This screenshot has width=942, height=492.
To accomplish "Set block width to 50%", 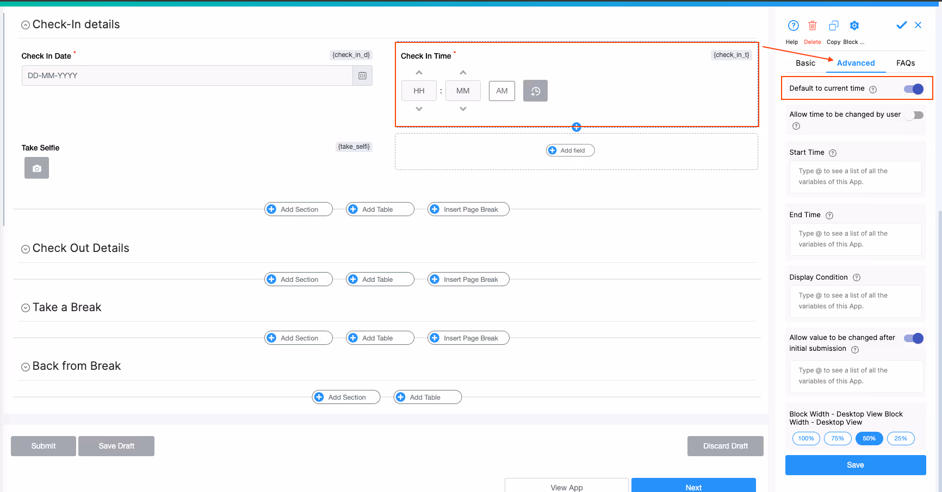I will (869, 438).
